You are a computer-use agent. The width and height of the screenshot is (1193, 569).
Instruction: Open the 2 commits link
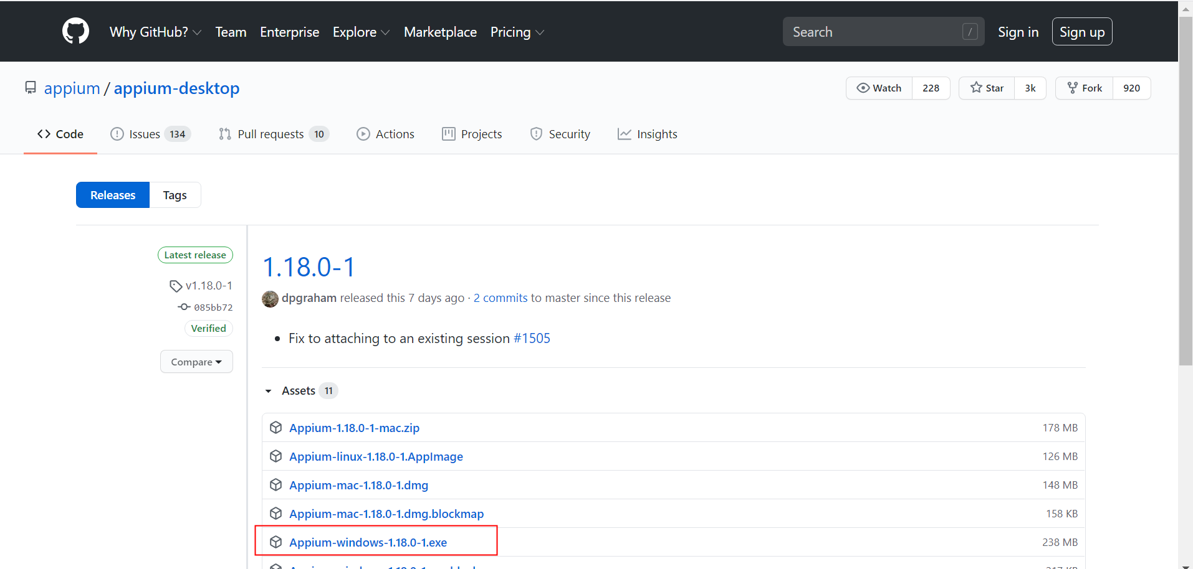(501, 298)
